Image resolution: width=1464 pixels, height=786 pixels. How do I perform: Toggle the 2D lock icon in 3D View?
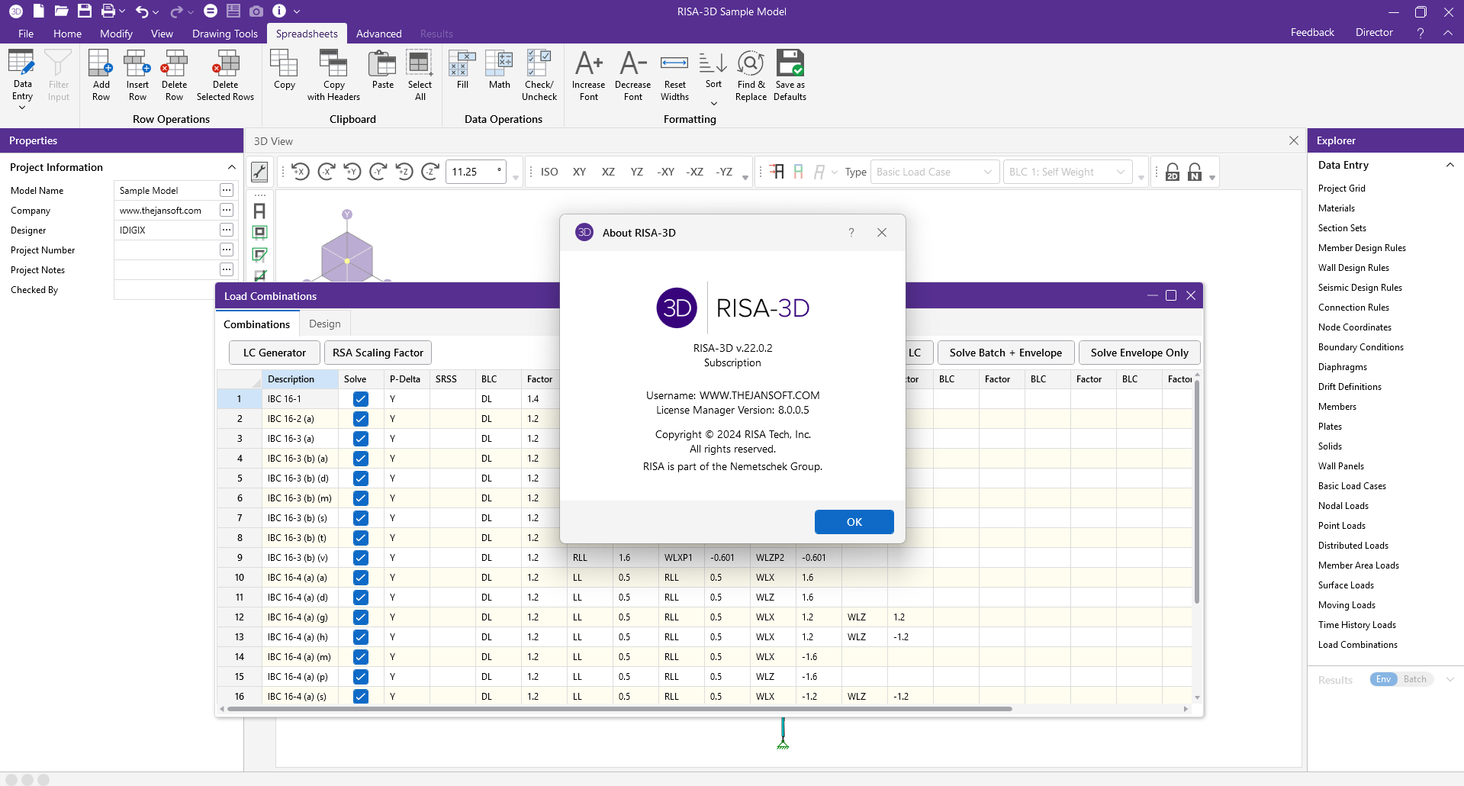(x=1173, y=172)
